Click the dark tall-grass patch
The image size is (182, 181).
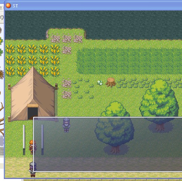129,61
